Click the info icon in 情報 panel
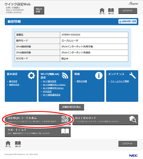Screen dimensions: 143x159 click(x=99, y=76)
